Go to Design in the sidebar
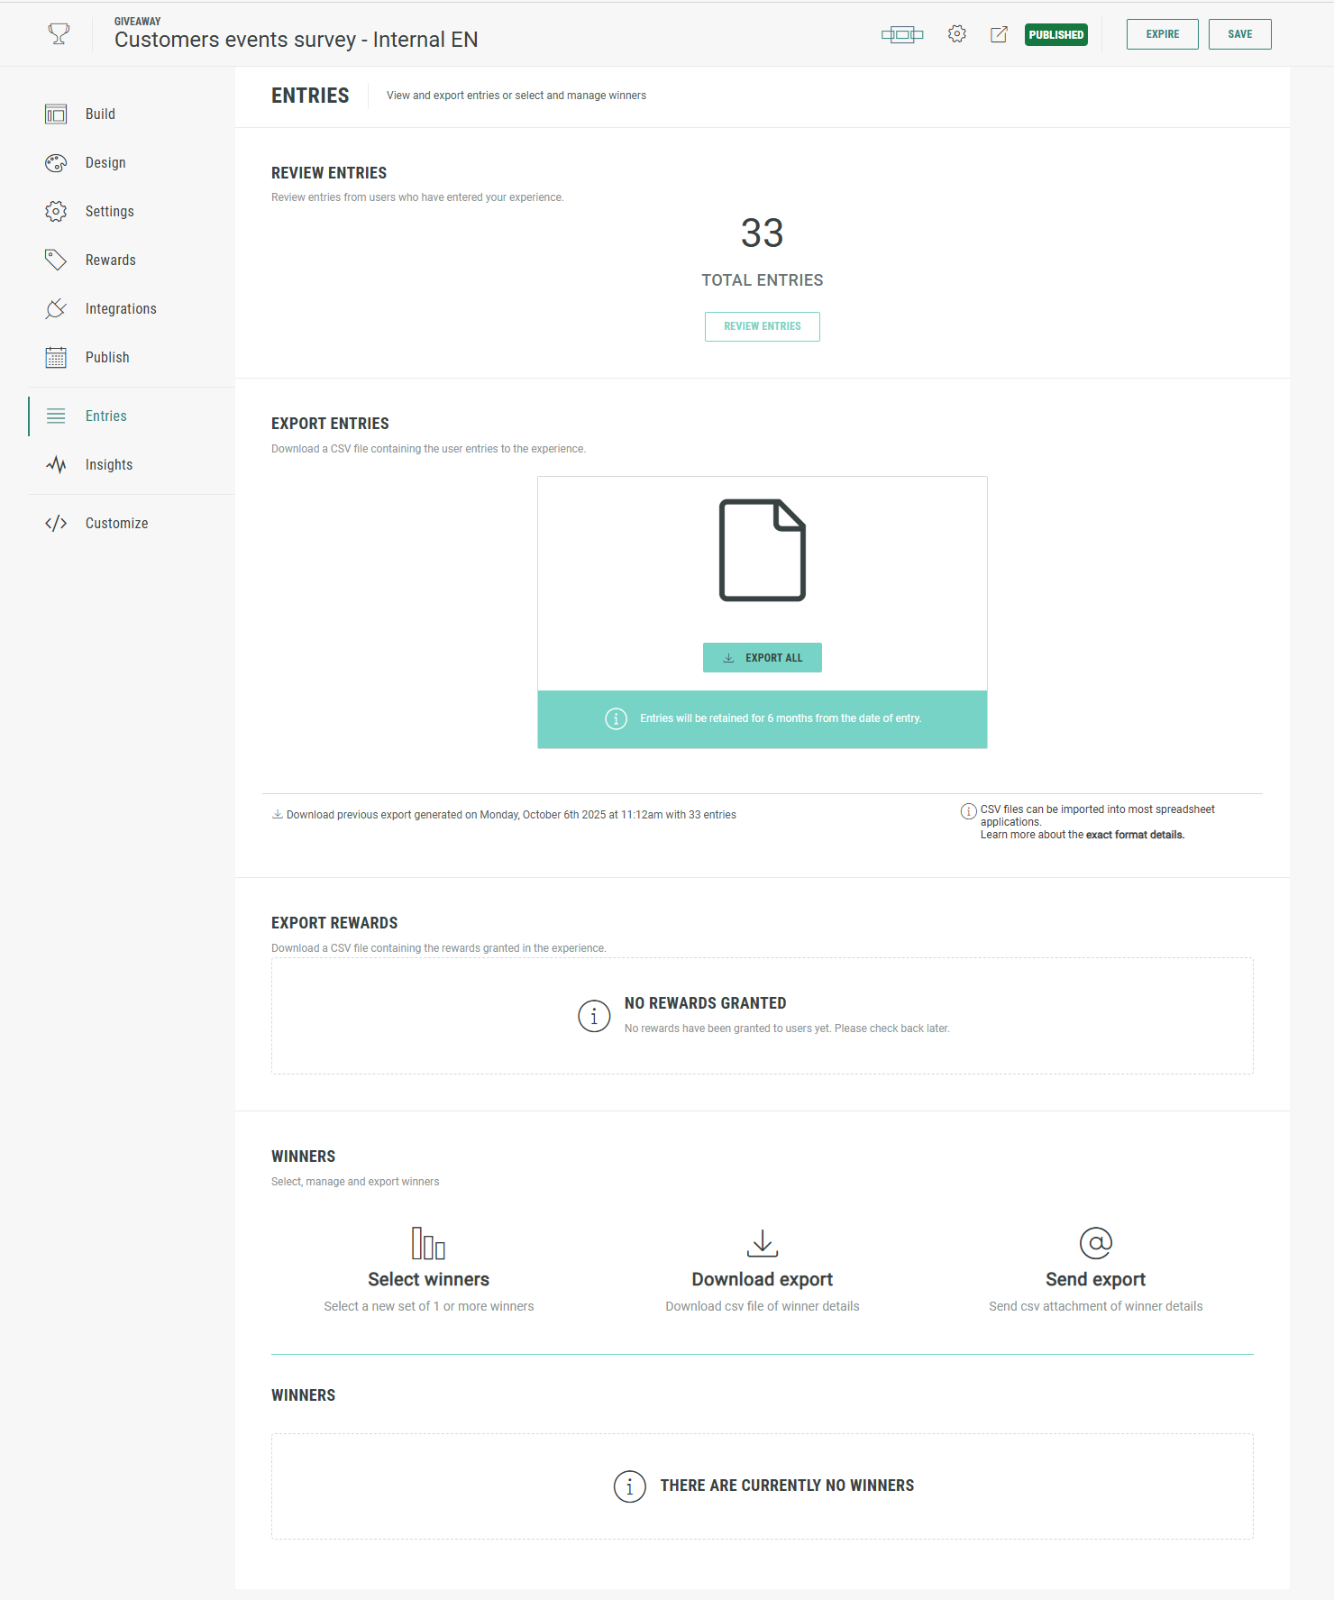 click(105, 163)
